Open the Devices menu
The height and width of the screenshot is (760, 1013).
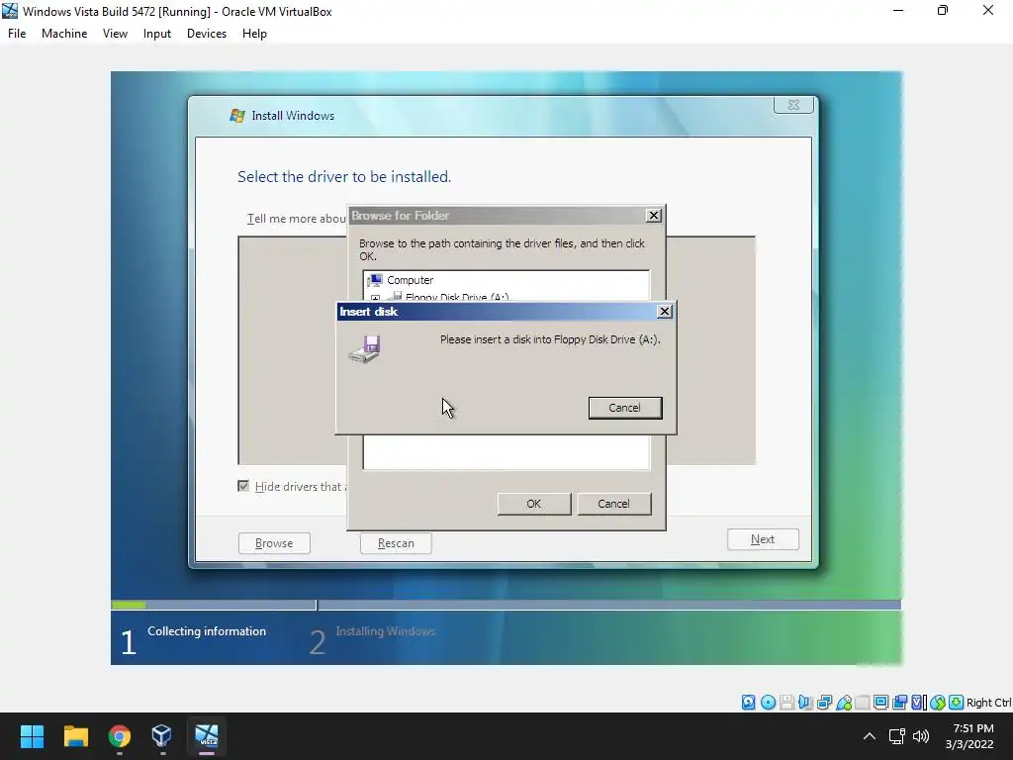click(x=207, y=34)
